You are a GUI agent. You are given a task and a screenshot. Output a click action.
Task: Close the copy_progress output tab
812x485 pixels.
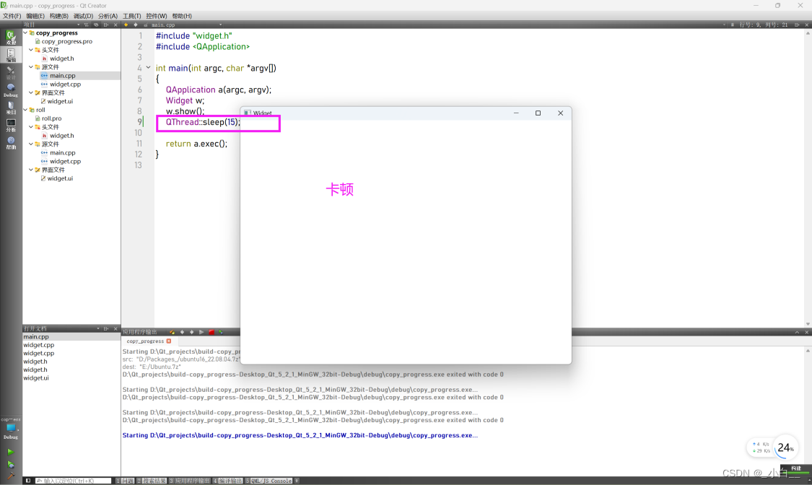click(x=169, y=341)
